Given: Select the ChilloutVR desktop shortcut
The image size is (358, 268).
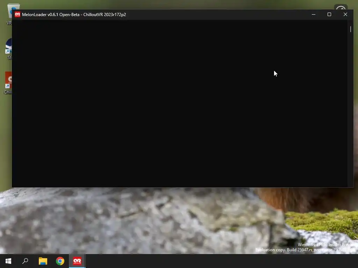Looking at the screenshot, I should pyautogui.click(x=8, y=83).
